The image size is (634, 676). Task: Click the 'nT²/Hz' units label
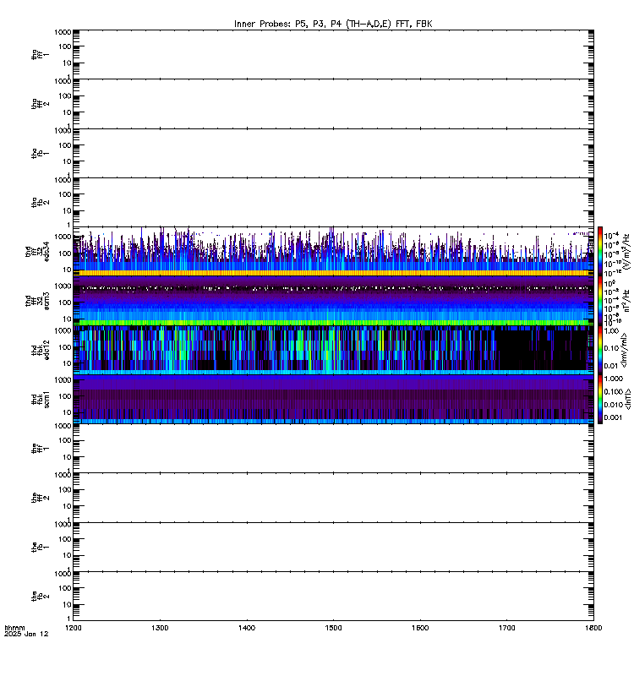(627, 301)
